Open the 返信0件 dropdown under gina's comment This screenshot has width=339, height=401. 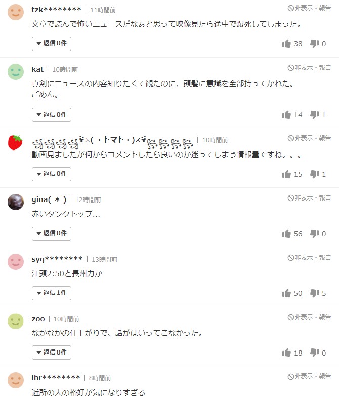point(52,233)
